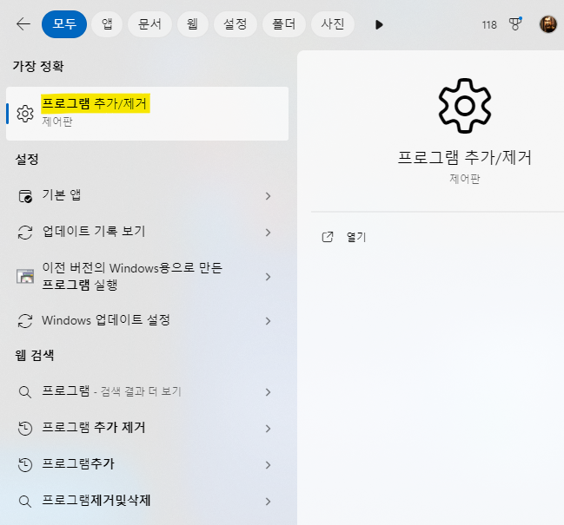Switch to the 웹 filter tab
This screenshot has height=525, width=564.
pyautogui.click(x=192, y=24)
